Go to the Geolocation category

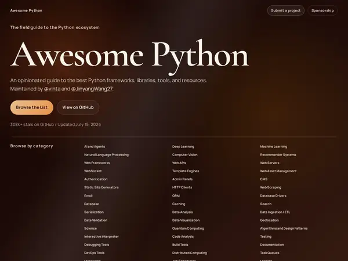click(x=270, y=220)
